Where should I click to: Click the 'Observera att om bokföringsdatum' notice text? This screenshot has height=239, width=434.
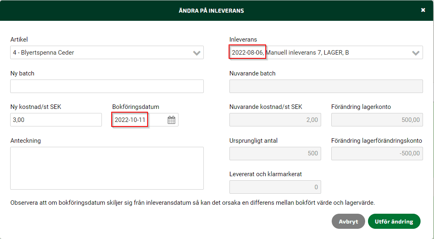pyautogui.click(x=193, y=203)
